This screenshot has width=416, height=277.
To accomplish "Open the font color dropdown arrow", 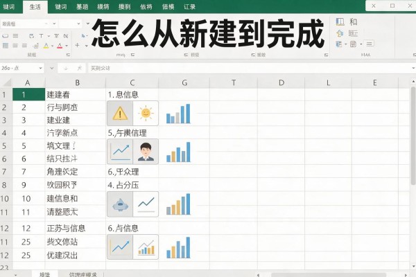I will click(67, 46).
